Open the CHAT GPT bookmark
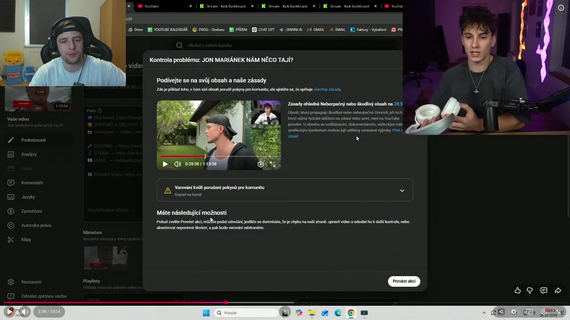 tap(263, 30)
